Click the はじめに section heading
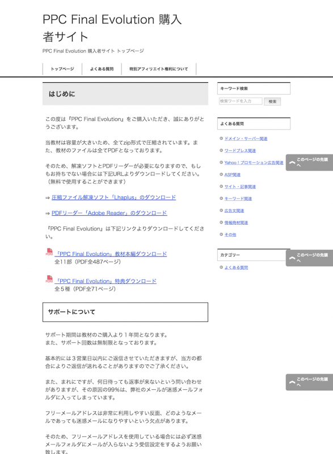Screen dimensions: 333x454 click(x=125, y=94)
